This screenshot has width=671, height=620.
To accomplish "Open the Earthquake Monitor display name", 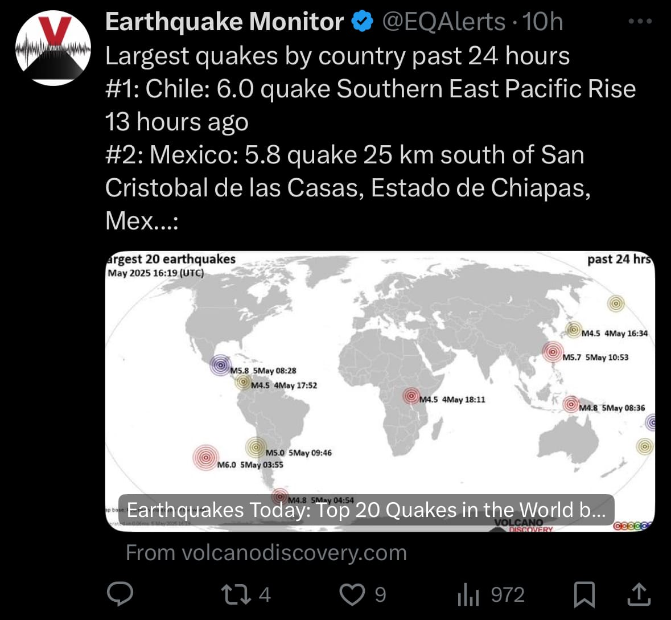I will (224, 22).
